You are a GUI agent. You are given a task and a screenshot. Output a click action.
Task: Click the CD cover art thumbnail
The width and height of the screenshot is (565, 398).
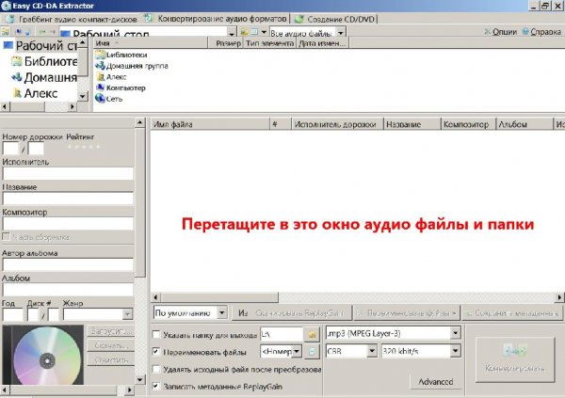click(x=43, y=355)
